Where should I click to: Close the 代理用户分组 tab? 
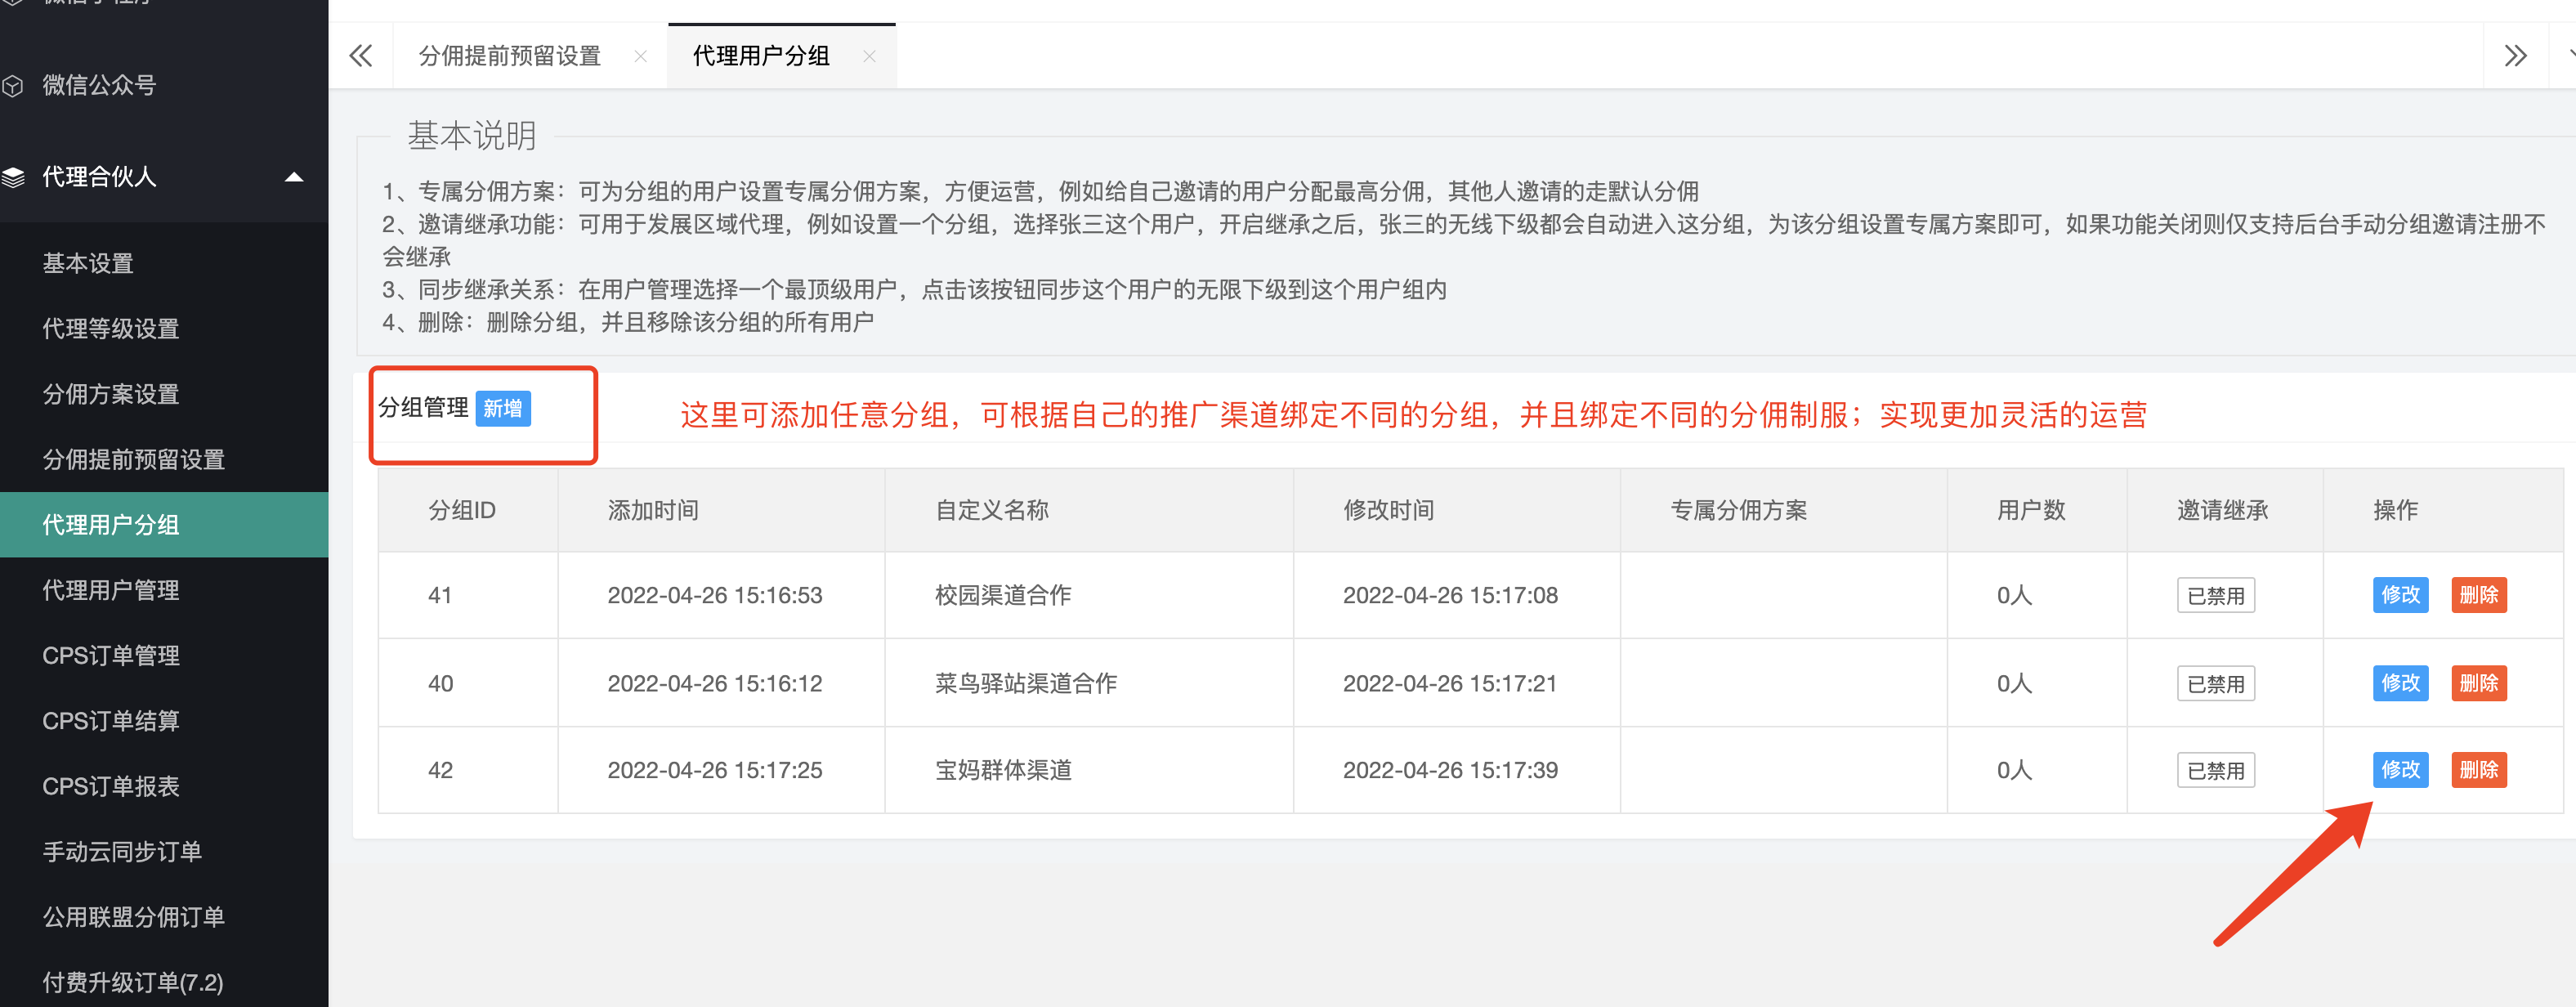[869, 57]
